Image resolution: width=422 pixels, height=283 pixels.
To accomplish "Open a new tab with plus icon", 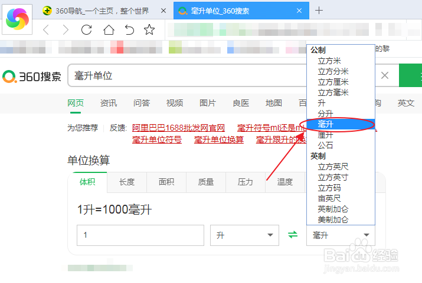I will [x=319, y=11].
